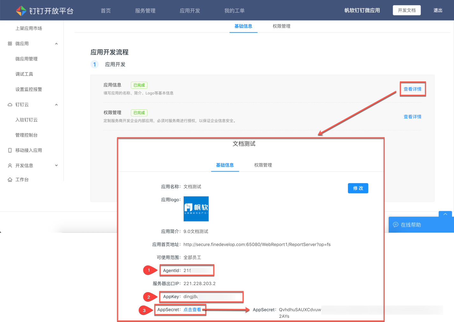Open 上架应用市场 in sidebar

pos(29,28)
